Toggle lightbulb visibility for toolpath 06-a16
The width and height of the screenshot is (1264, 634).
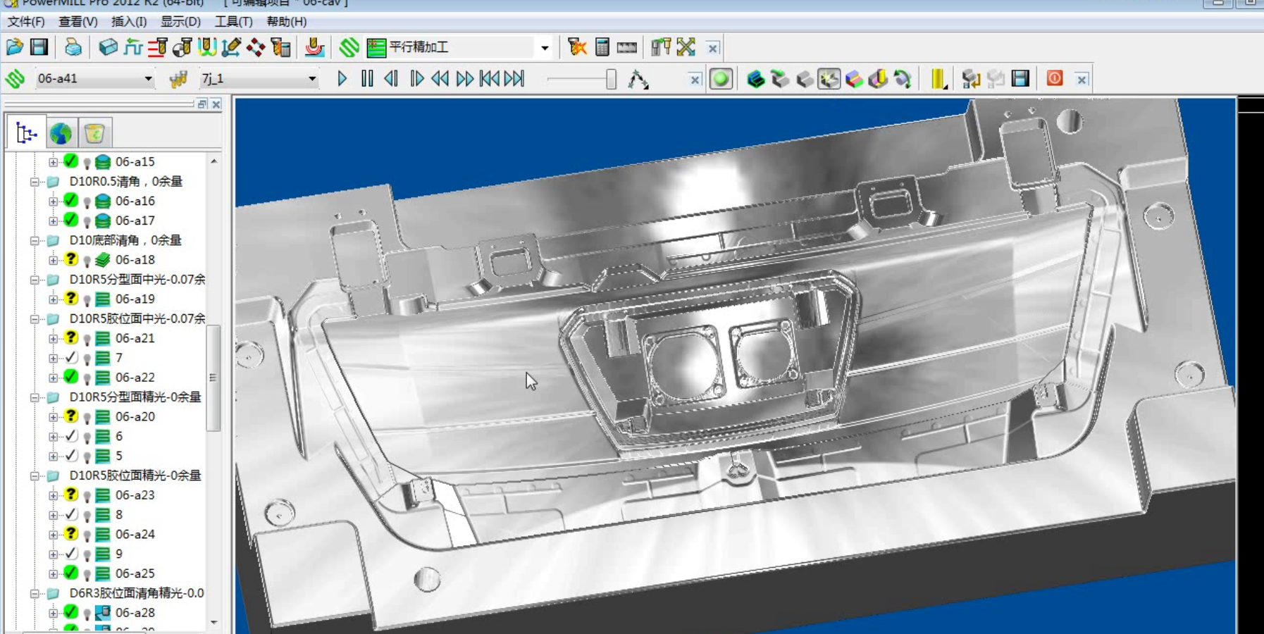pos(87,201)
